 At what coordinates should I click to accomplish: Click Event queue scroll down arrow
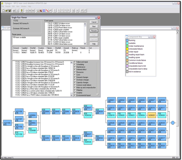pos(85,43)
